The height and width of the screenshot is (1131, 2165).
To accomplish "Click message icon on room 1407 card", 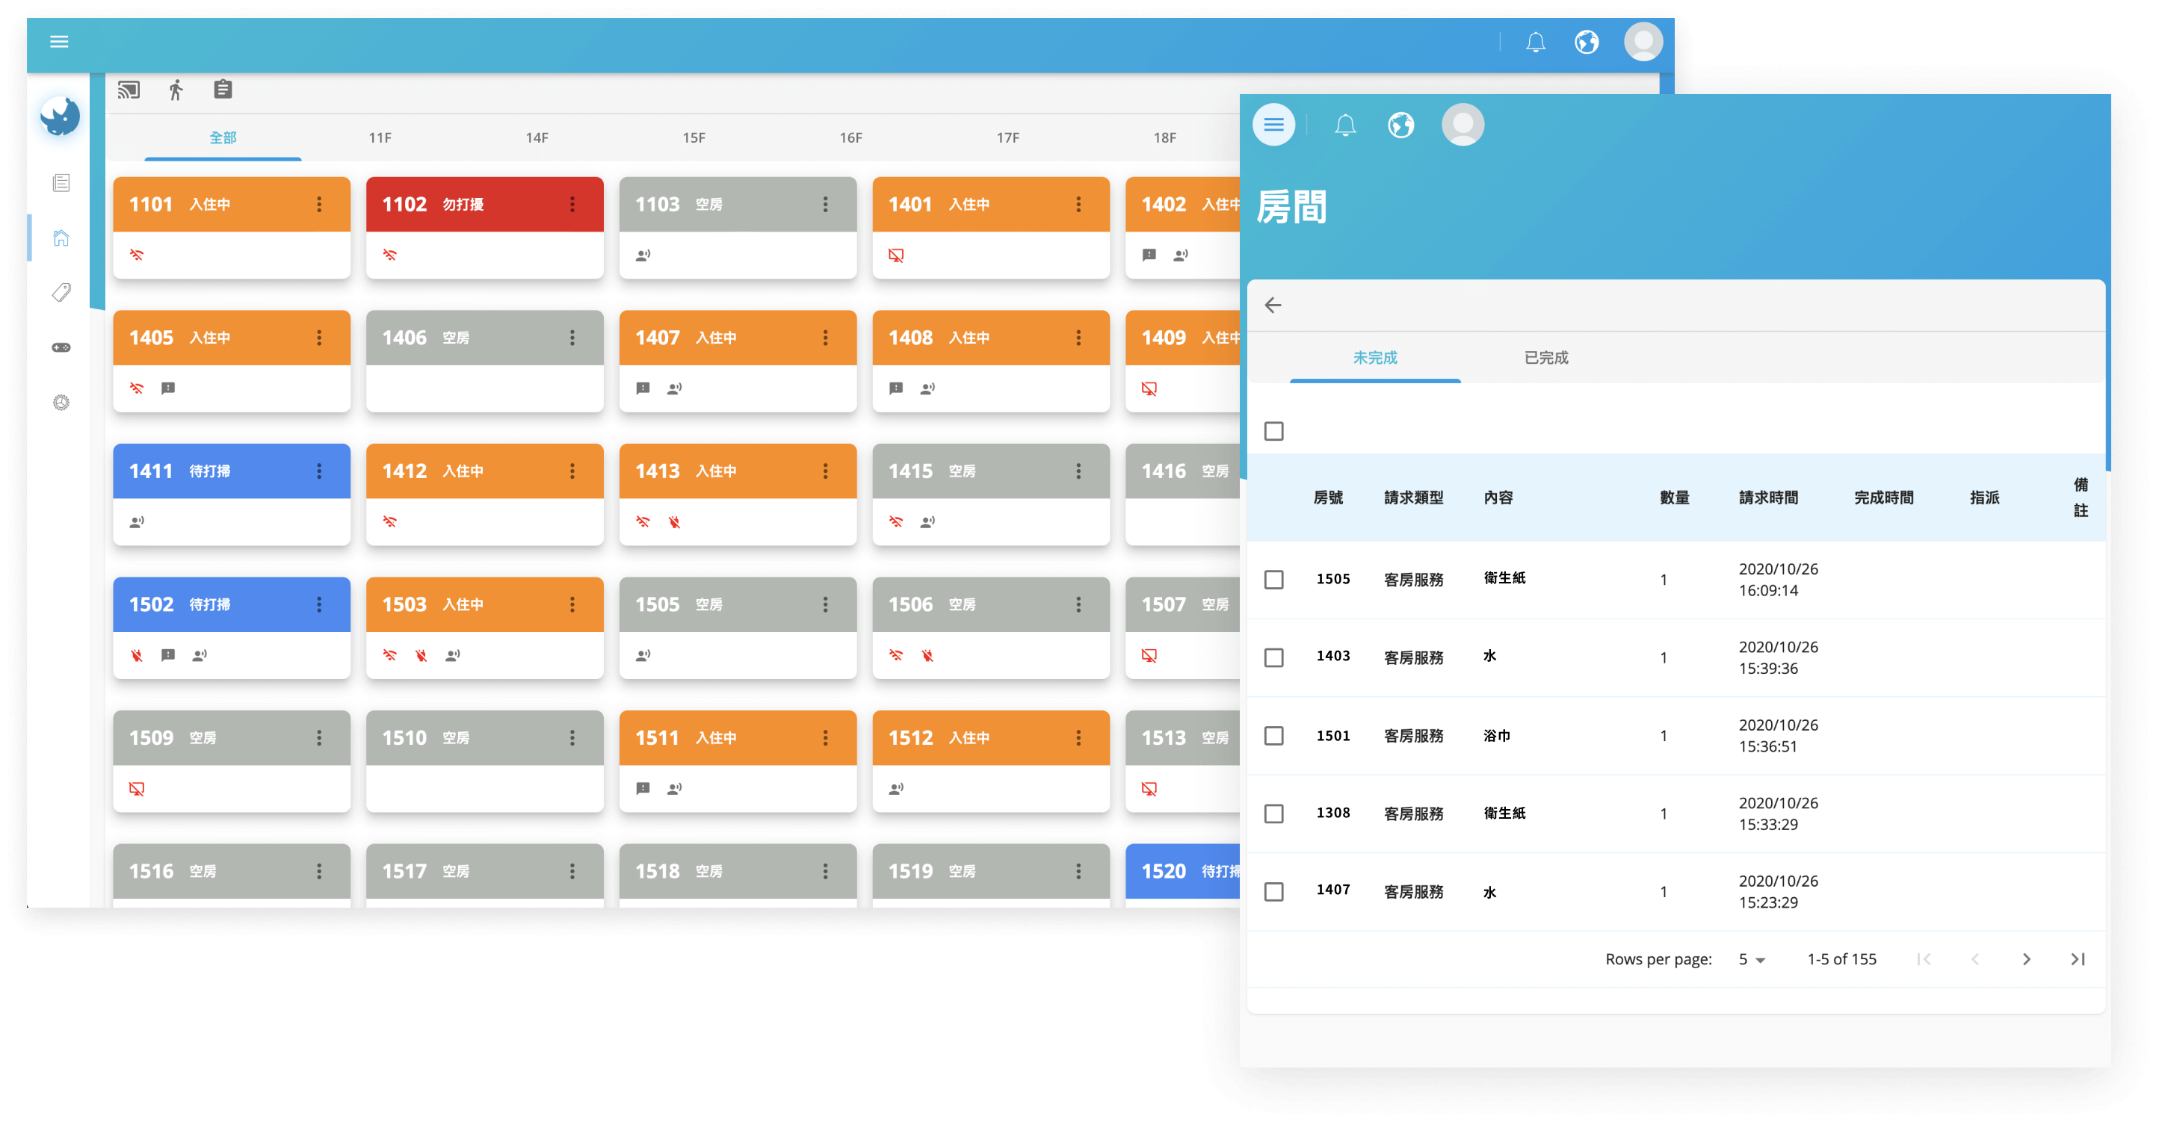I will coord(643,388).
